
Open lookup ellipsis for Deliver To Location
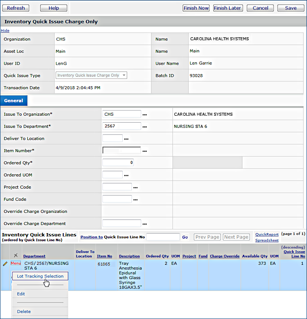click(x=127, y=139)
